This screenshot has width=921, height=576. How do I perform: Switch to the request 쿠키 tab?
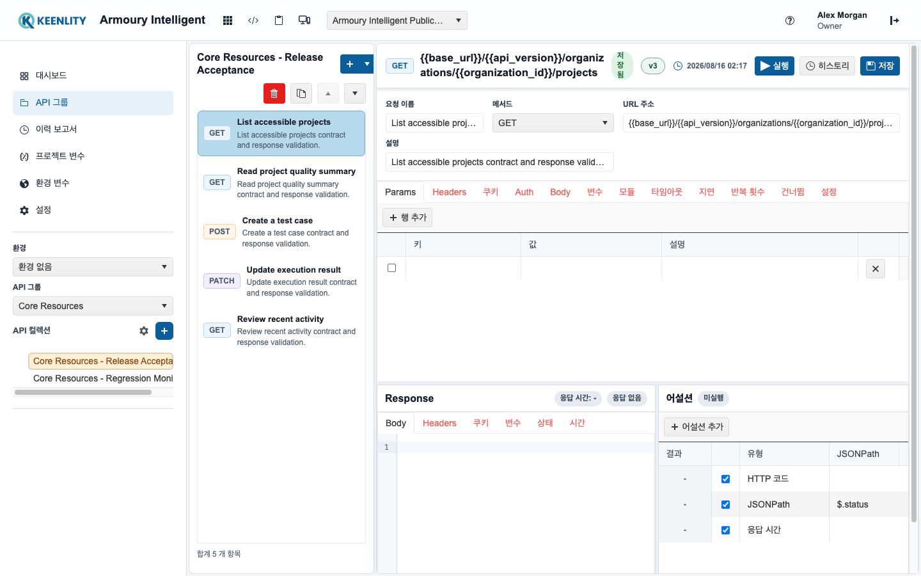pos(491,192)
